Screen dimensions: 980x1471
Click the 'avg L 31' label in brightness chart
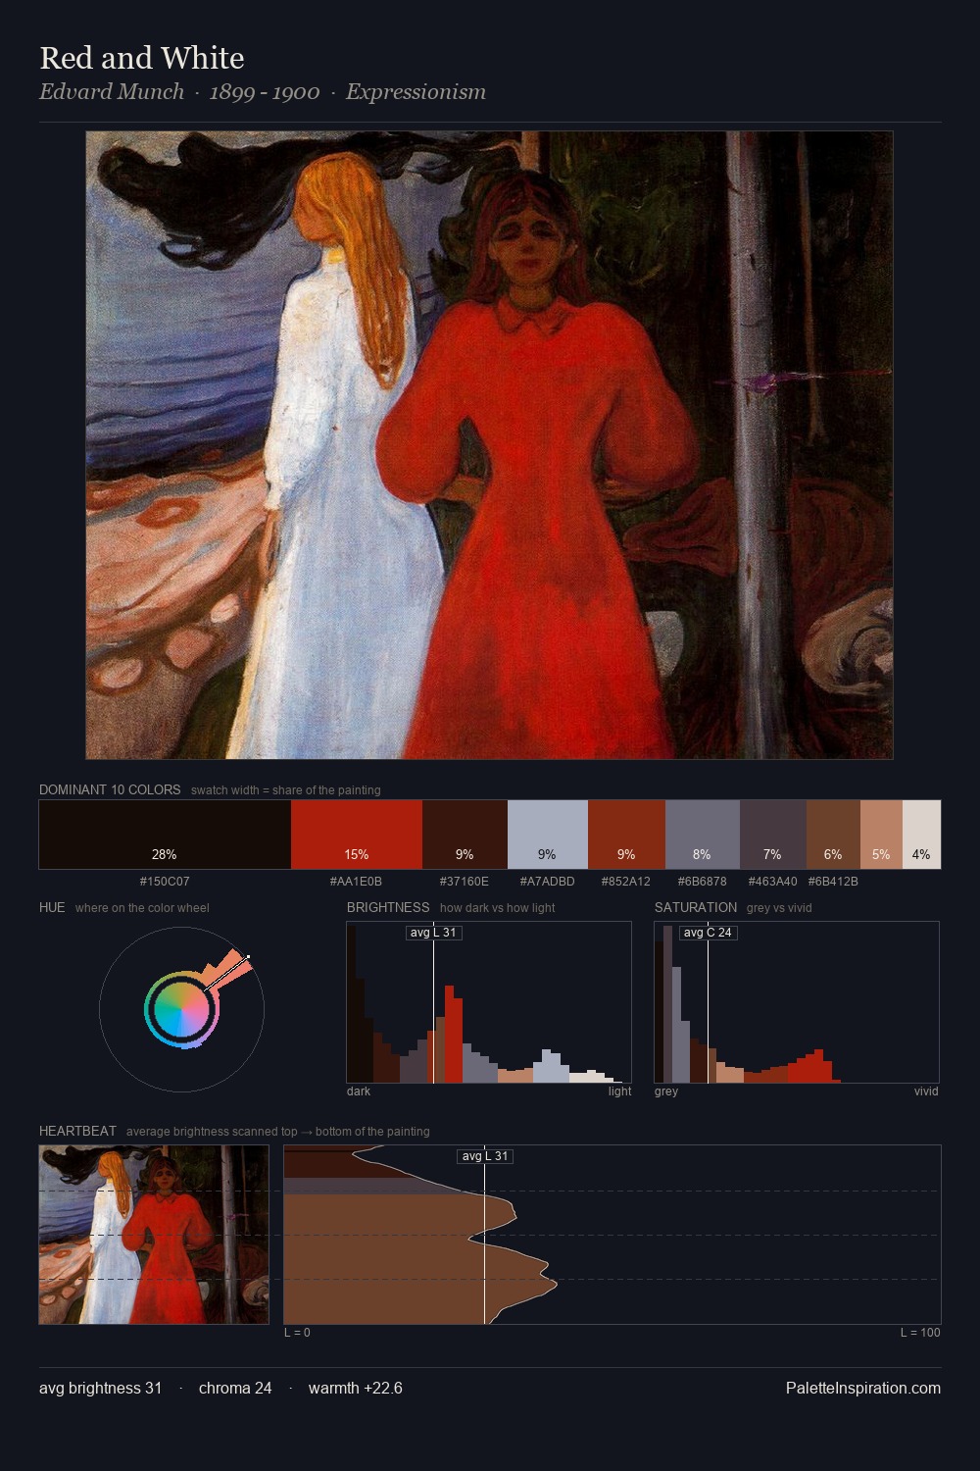(x=433, y=933)
